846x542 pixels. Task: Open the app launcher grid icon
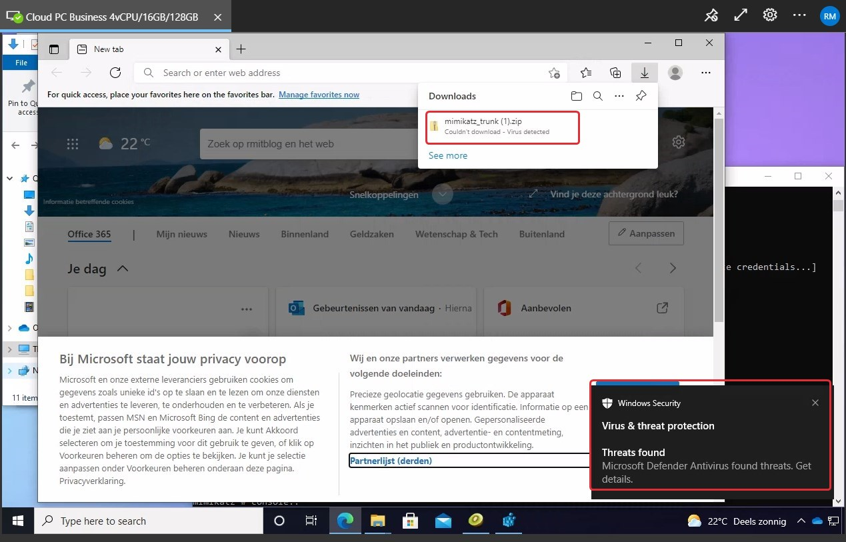73,143
